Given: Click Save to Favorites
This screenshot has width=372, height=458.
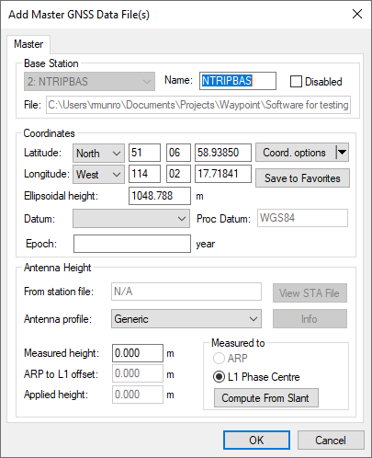Looking at the screenshot, I should (x=302, y=178).
